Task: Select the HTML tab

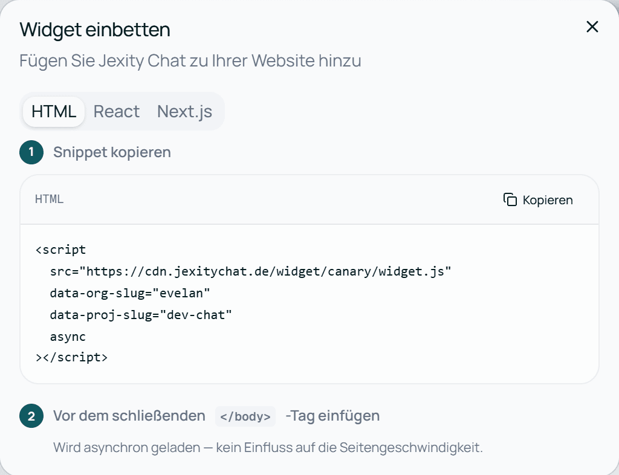Action: tap(54, 112)
